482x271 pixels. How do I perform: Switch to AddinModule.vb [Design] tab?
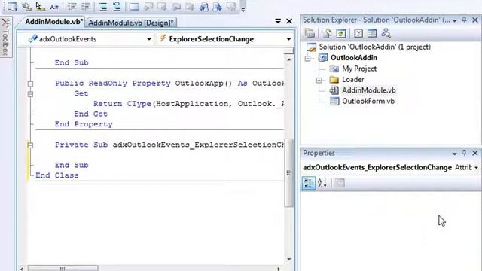[x=130, y=23]
